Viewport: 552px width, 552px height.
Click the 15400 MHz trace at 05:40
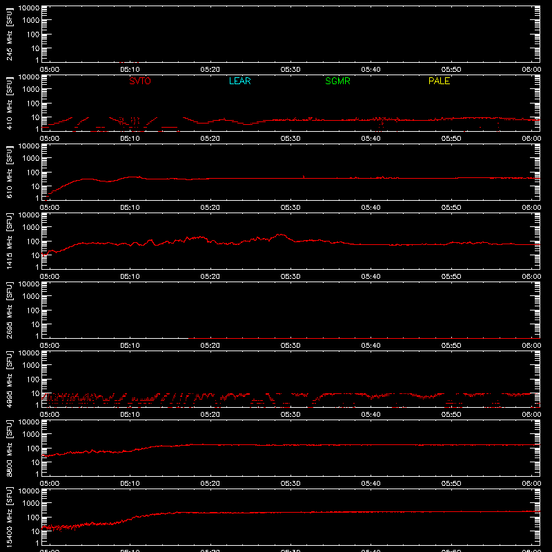371,512
